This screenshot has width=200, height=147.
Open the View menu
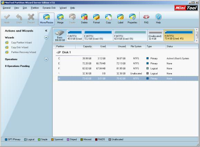pyautogui.click(x=17, y=8)
